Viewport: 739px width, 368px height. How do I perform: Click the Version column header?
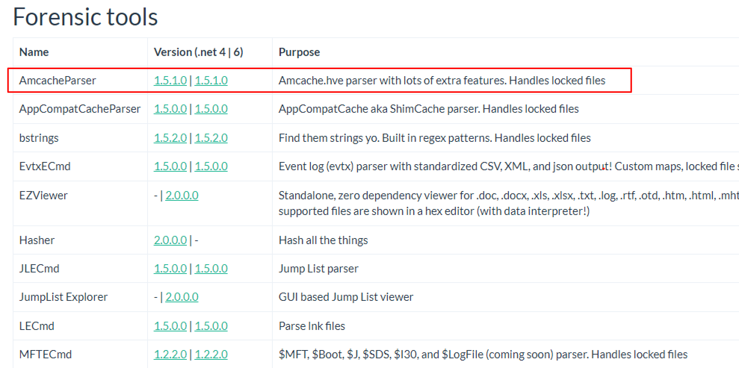coord(198,52)
